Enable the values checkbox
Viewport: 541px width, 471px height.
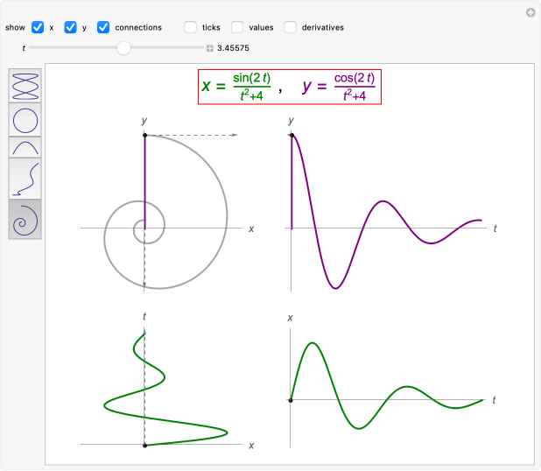(237, 27)
